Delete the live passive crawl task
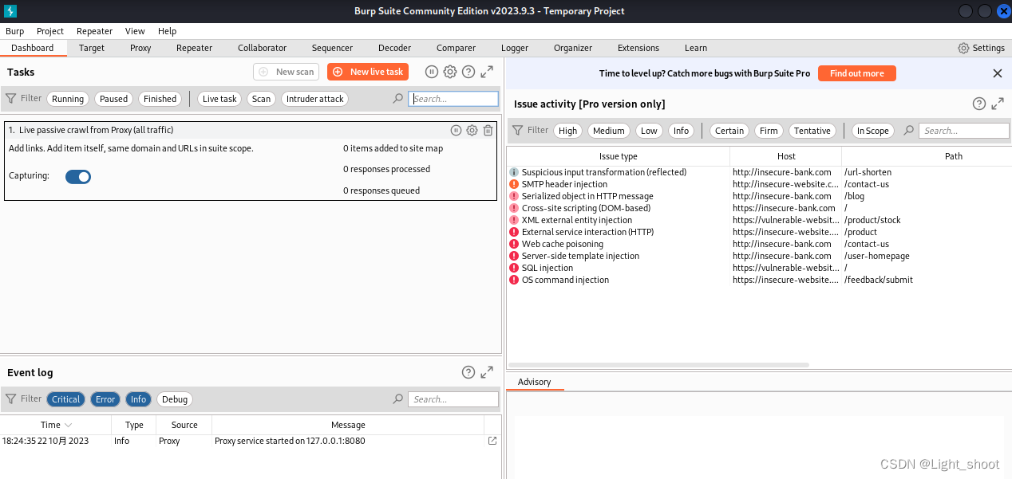The image size is (1012, 479). coord(488,130)
